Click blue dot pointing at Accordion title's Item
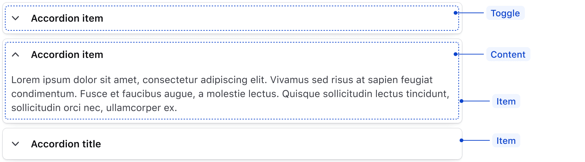The height and width of the screenshot is (162, 585). click(461, 140)
